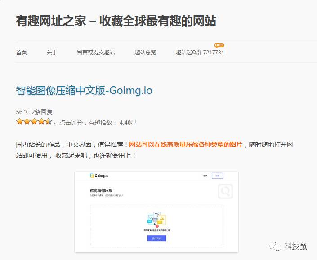Rate with the third star

34,121
